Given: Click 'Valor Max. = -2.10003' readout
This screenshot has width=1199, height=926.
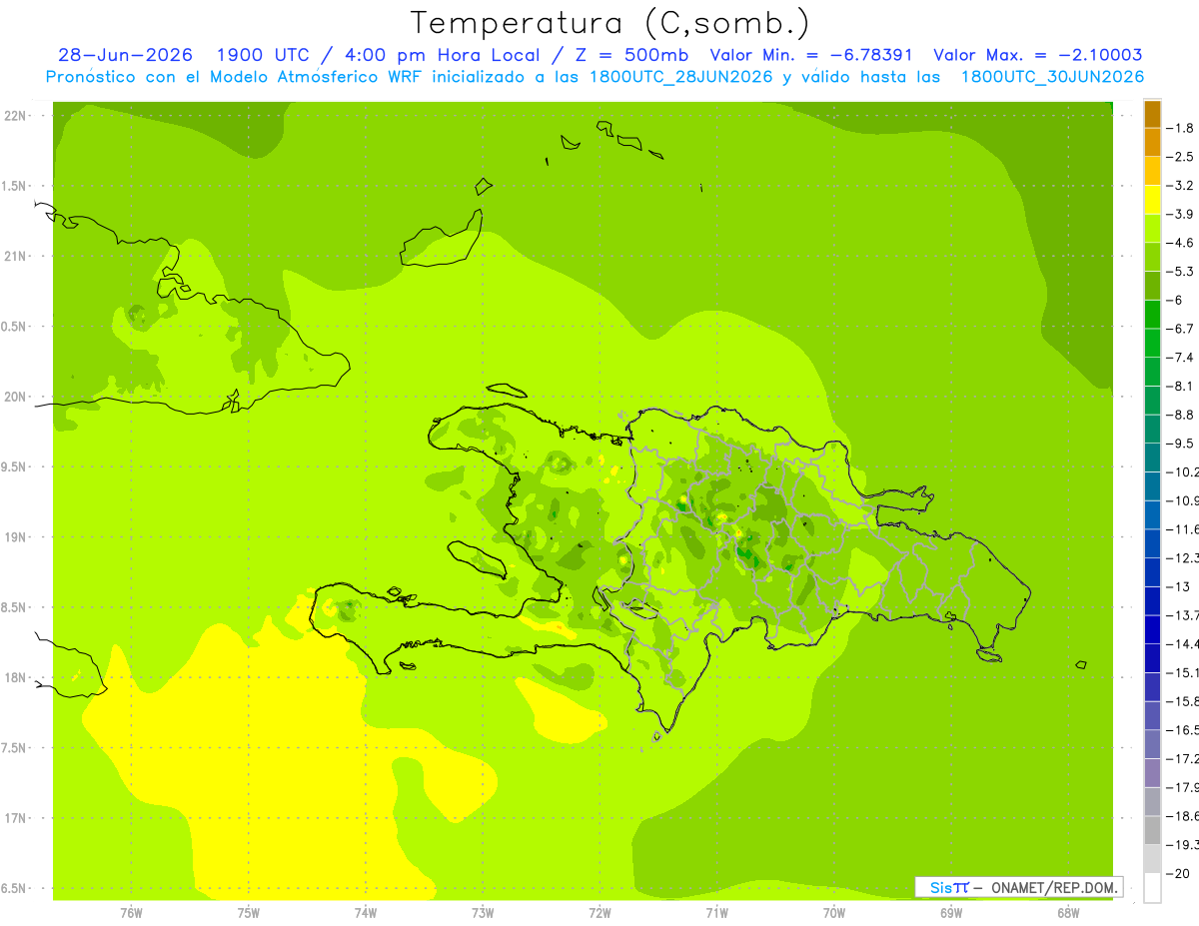Looking at the screenshot, I should click(1037, 55).
